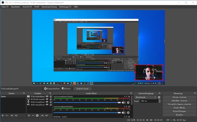This screenshot has height=122, width=197.
Task: Open Eigenschaften of selected source
Action: click(x=52, y=89)
